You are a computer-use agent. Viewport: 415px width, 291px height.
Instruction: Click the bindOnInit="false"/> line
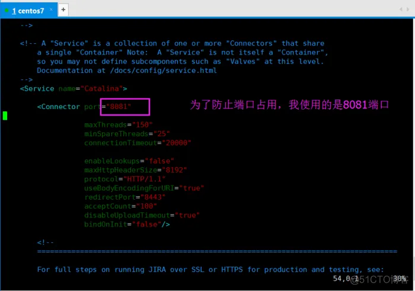pyautogui.click(x=127, y=225)
